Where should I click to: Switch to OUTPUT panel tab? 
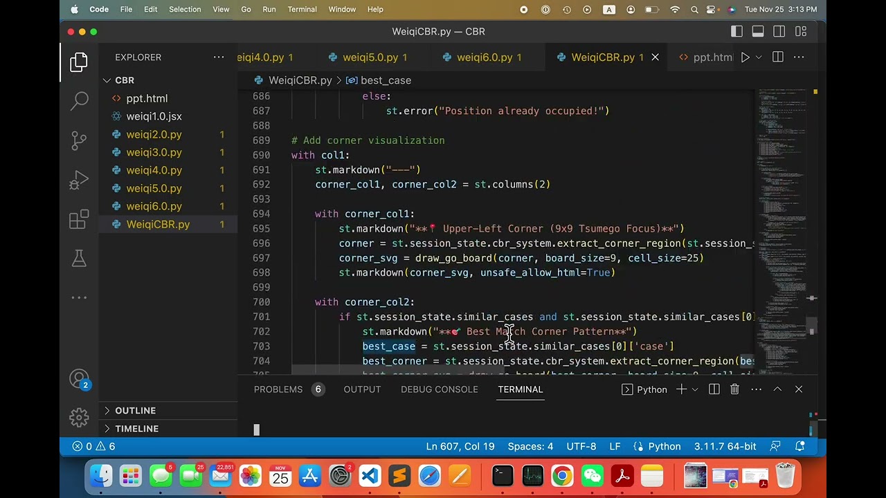[x=362, y=389]
